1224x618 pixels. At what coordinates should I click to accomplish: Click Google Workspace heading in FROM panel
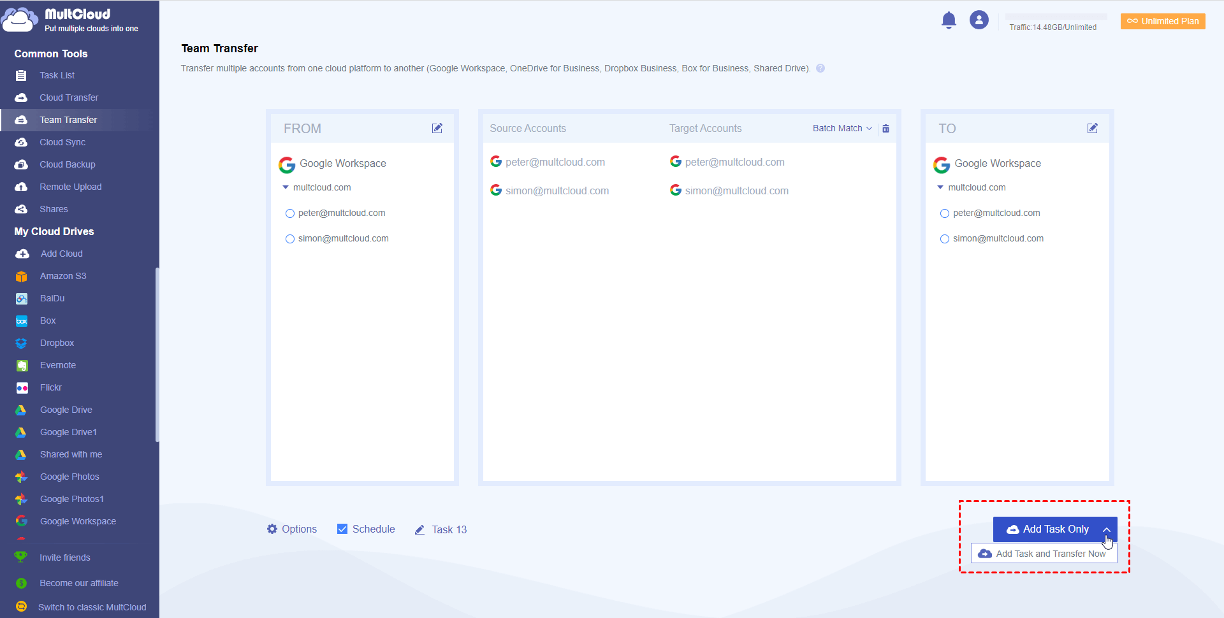(x=343, y=163)
